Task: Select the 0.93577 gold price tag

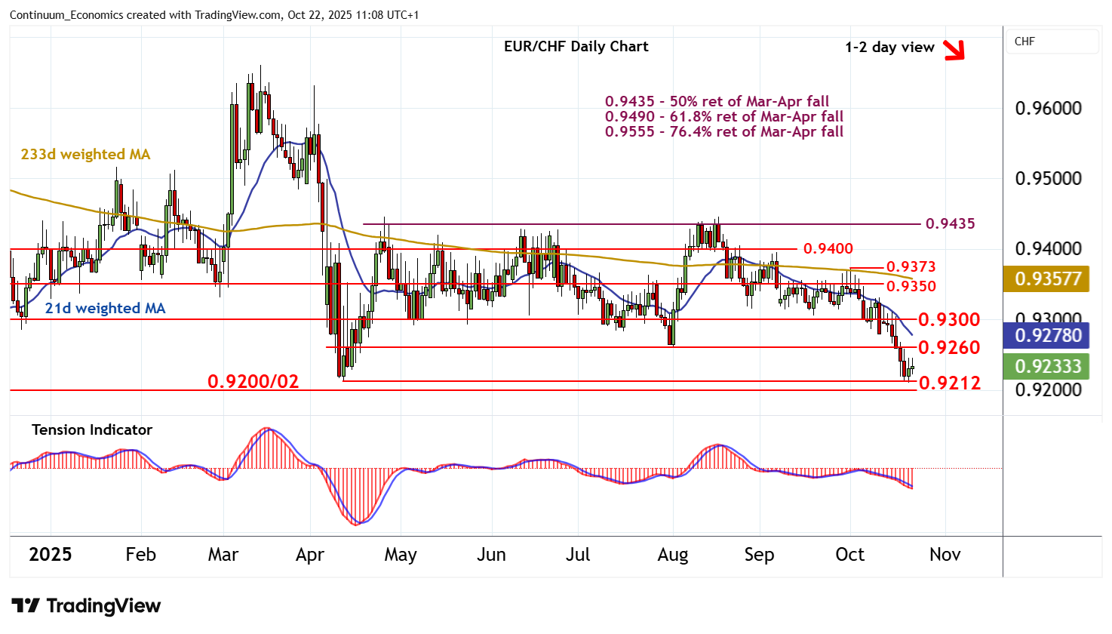Action: point(1047,279)
